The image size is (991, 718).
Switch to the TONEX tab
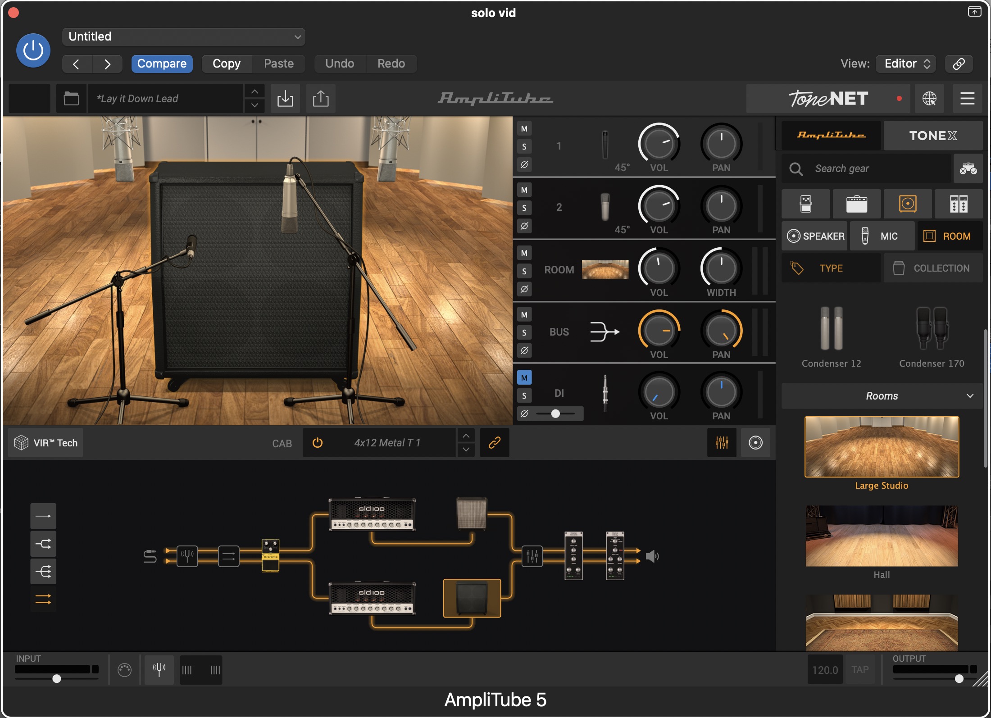point(932,136)
